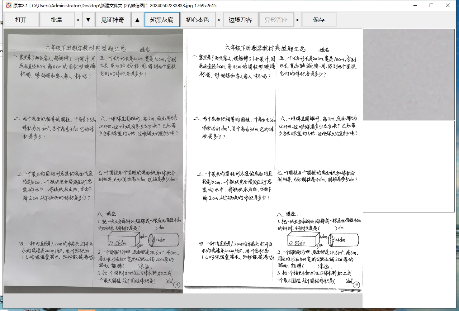The width and height of the screenshot is (459, 311).
Task: Click the ▲ arrow beside 见证神奇
Action: tap(137, 20)
